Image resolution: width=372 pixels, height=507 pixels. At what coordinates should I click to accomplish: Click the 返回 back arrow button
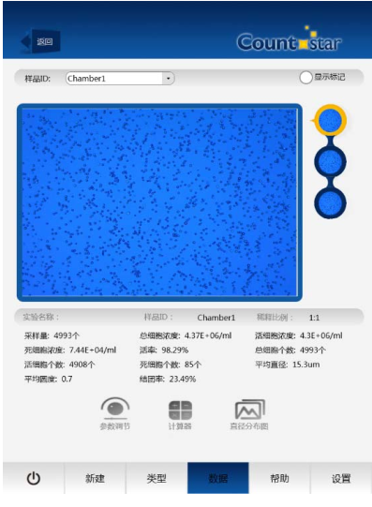pos(40,41)
